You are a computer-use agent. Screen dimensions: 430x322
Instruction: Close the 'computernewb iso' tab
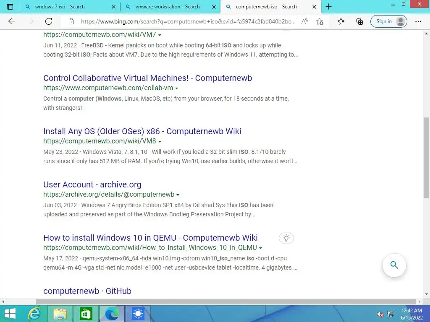point(314,7)
